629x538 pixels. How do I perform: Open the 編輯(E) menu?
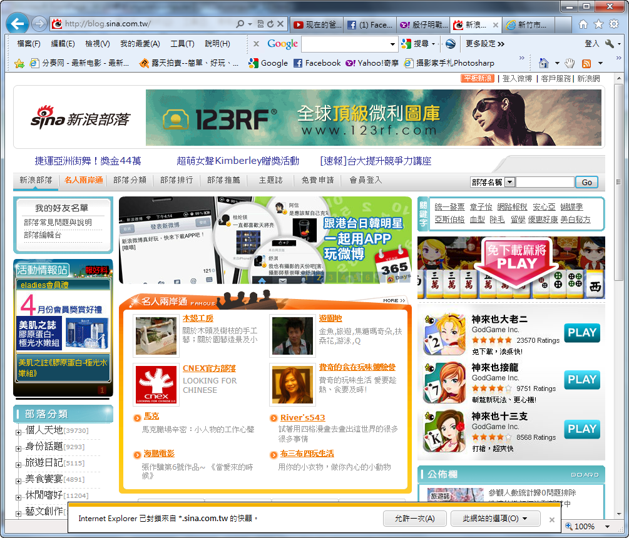[x=63, y=43]
